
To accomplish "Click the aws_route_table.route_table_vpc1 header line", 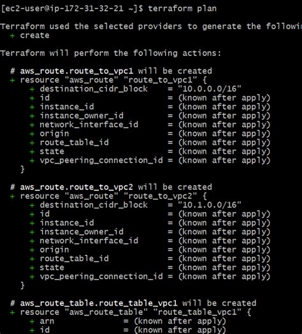I will (x=133, y=303).
